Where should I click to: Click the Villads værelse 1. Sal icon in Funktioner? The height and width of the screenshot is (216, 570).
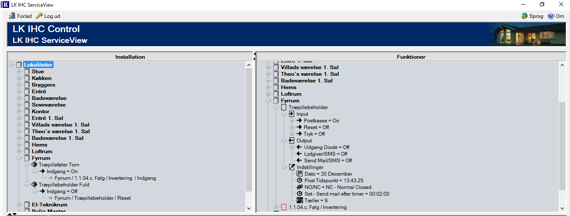(x=276, y=67)
